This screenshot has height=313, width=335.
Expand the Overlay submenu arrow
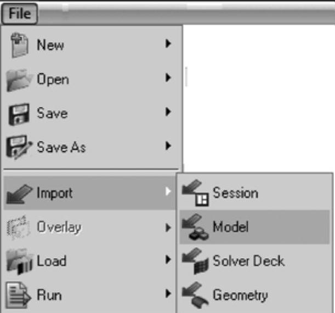168,227
